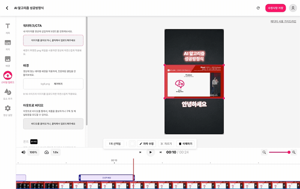Open the user profile avatar menu

[293, 8]
